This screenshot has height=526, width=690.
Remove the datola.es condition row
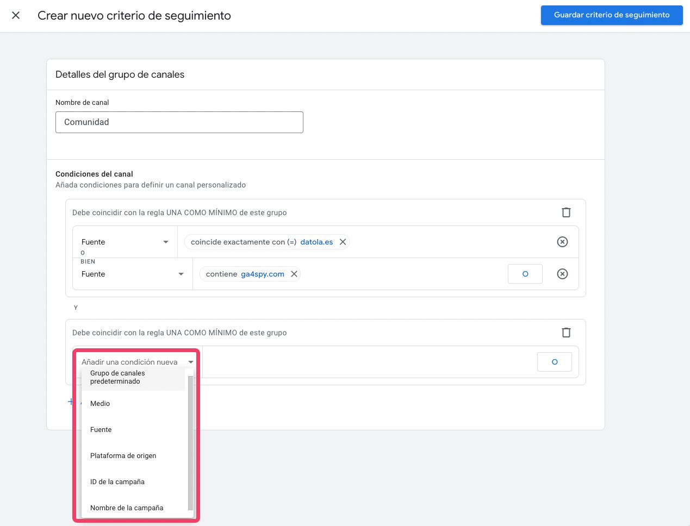tap(563, 242)
